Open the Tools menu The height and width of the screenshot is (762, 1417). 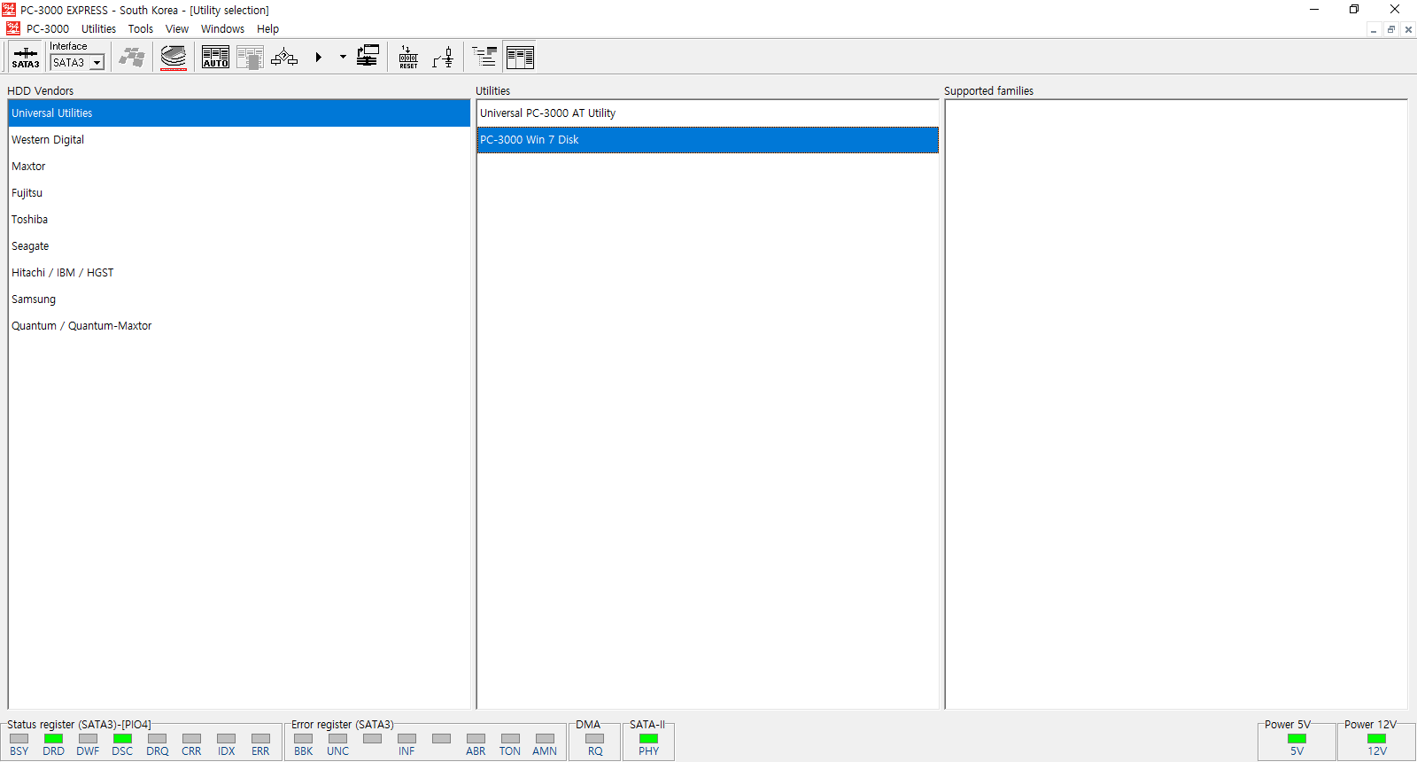[141, 29]
